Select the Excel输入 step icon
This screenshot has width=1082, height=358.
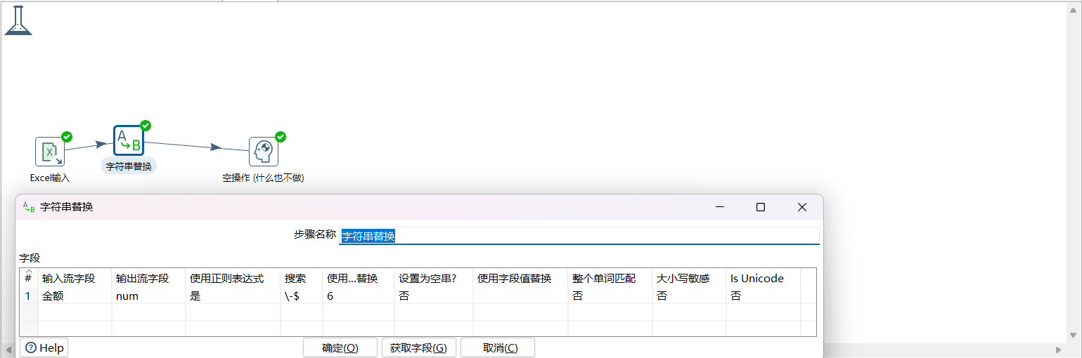click(50, 152)
